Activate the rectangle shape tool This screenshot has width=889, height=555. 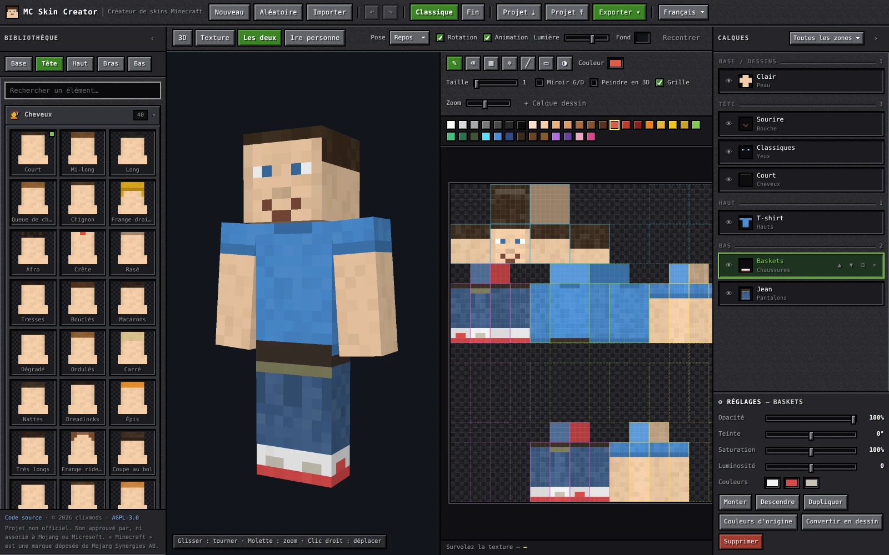click(546, 63)
